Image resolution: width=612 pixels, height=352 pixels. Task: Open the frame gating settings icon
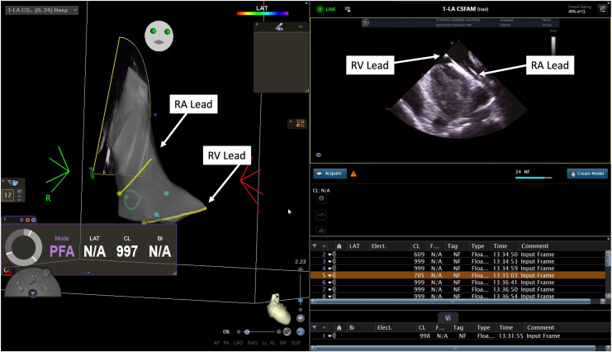pyautogui.click(x=603, y=9)
